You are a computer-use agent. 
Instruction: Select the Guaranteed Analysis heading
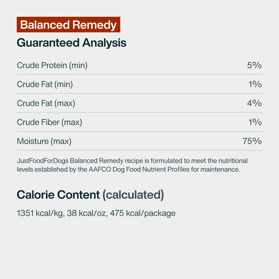(x=71, y=43)
